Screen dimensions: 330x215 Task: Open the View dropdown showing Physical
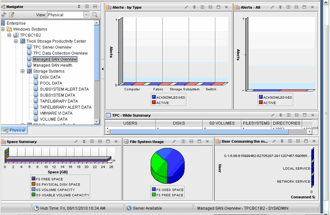coord(86,15)
